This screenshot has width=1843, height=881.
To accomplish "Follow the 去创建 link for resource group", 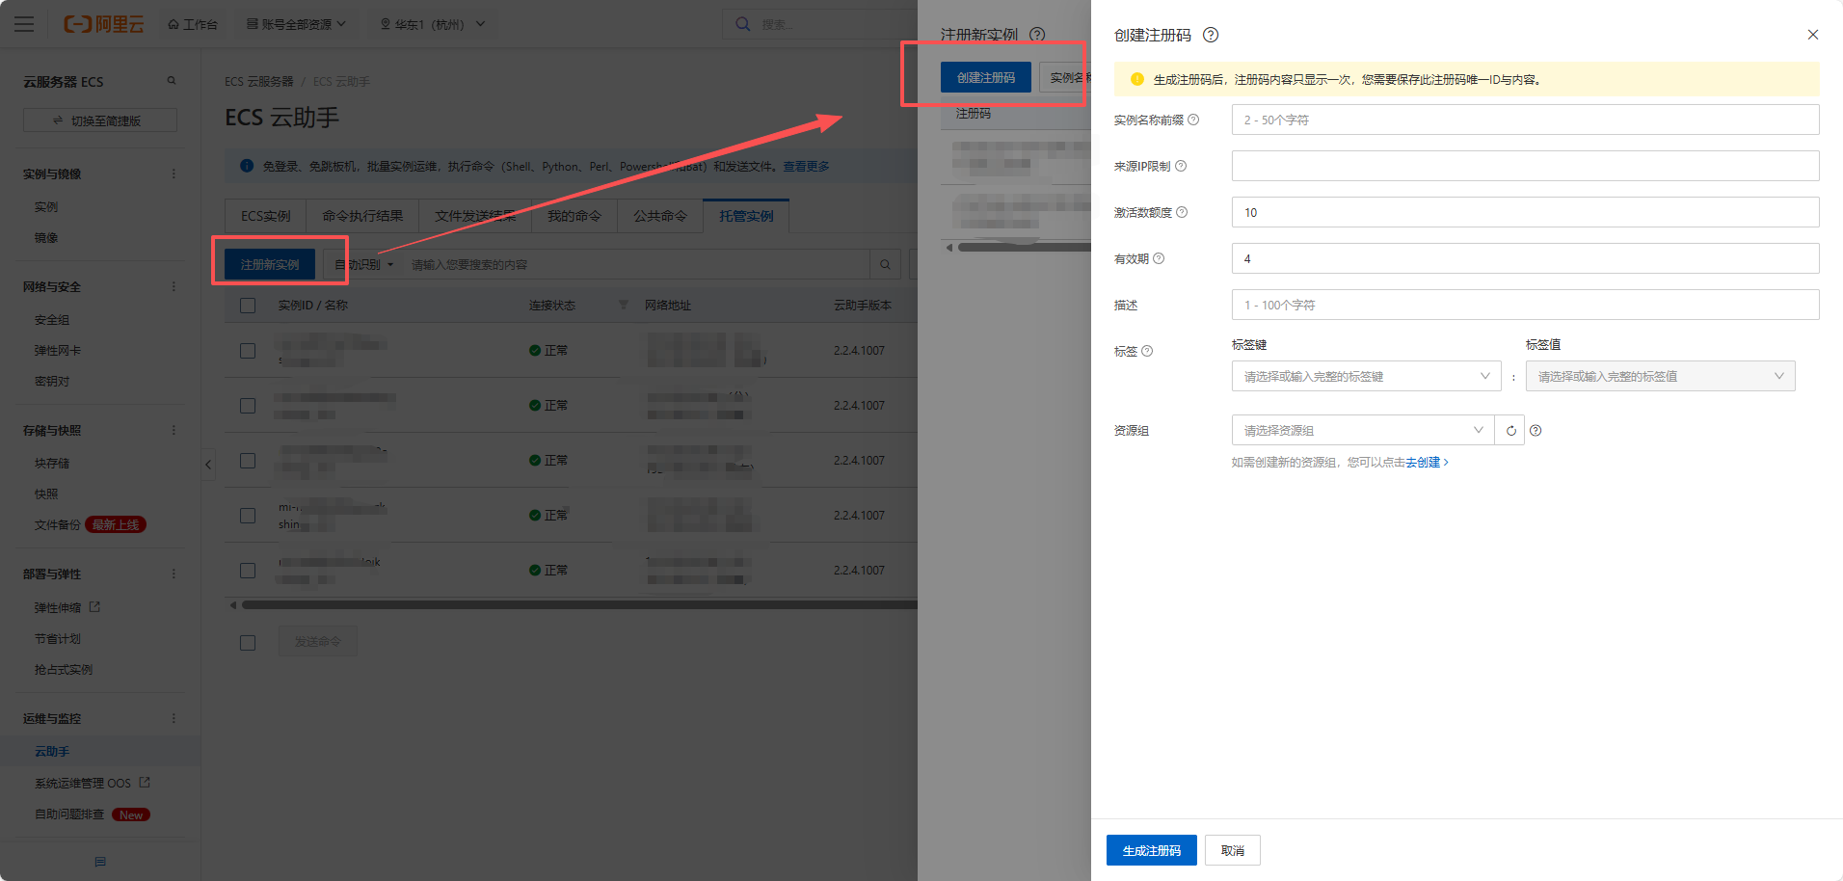I will pyautogui.click(x=1426, y=463).
